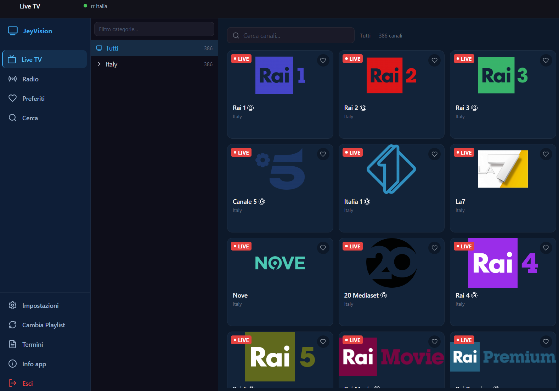Open the Rai 2 channel logo
Viewport: 559px width, 391px height.
(x=391, y=75)
